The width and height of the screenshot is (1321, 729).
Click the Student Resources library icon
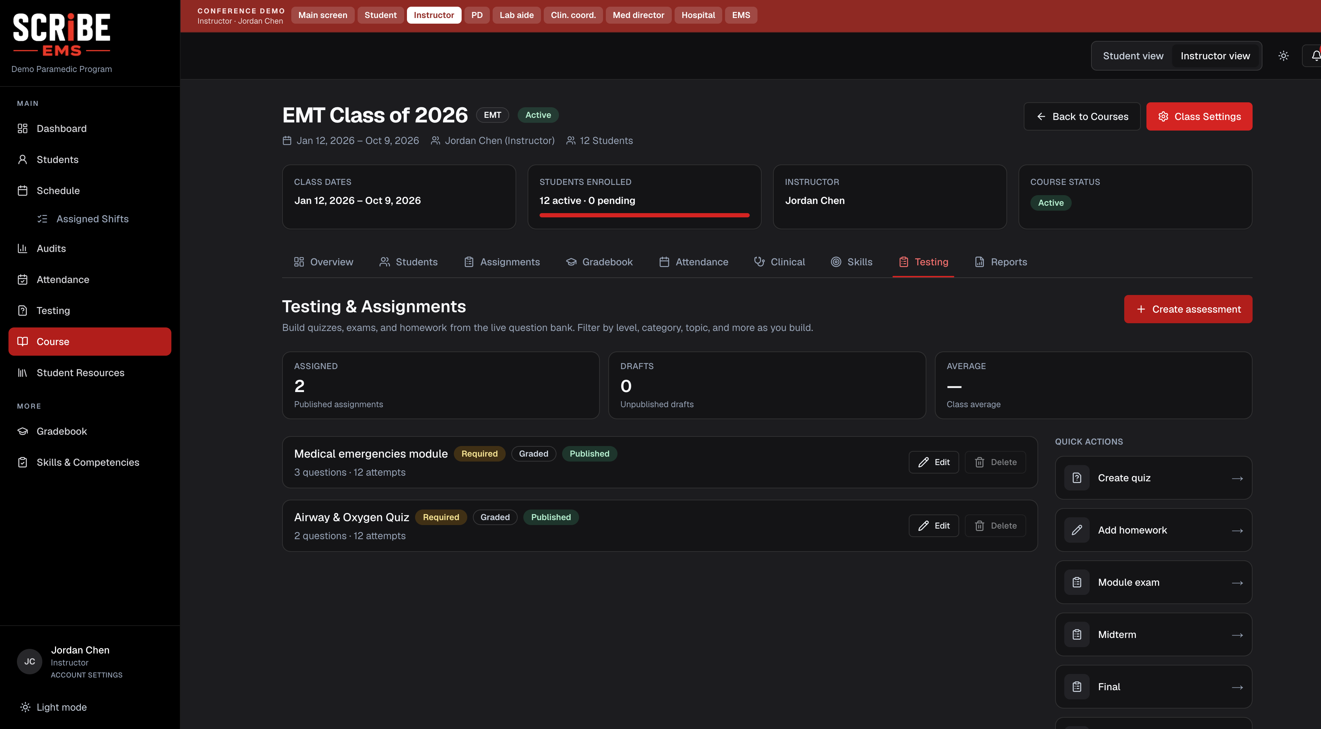point(23,373)
